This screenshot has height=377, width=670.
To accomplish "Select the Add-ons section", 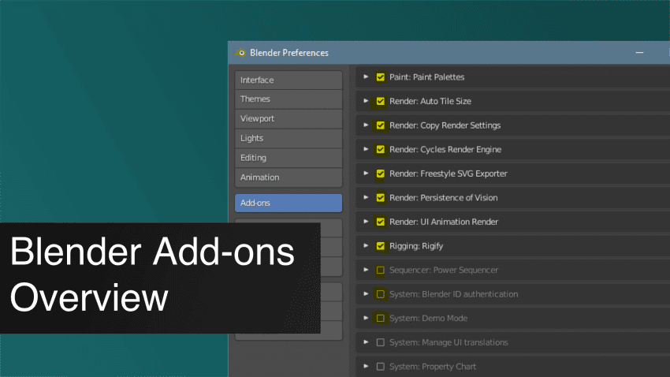I will (288, 203).
